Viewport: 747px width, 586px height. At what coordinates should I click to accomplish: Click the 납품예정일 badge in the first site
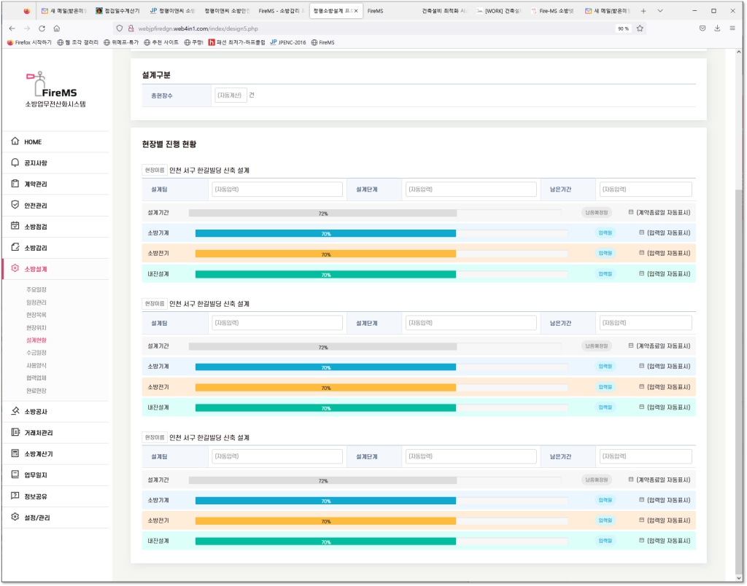pyautogui.click(x=596, y=213)
